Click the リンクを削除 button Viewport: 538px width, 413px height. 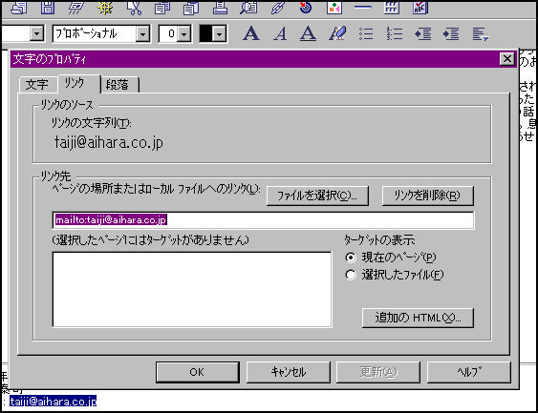(427, 196)
